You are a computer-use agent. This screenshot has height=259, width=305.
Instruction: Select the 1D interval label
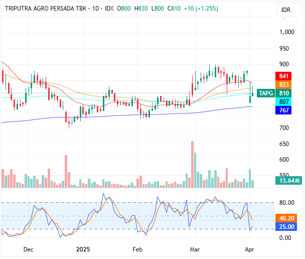[x=95, y=9]
